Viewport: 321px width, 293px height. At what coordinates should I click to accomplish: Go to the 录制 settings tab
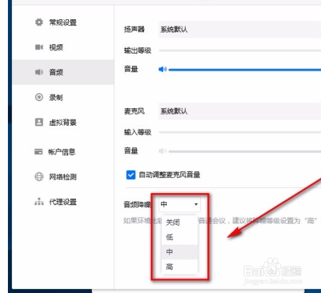click(63, 97)
